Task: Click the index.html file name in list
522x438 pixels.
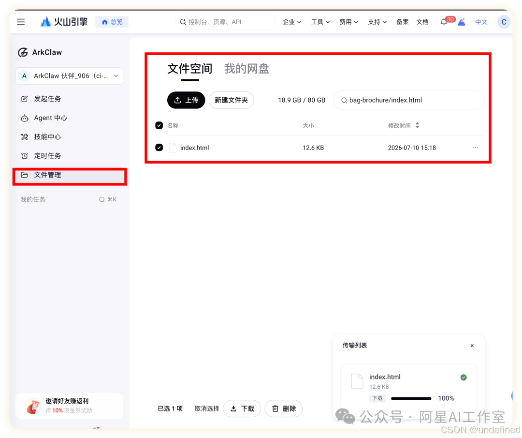Action: pos(195,148)
